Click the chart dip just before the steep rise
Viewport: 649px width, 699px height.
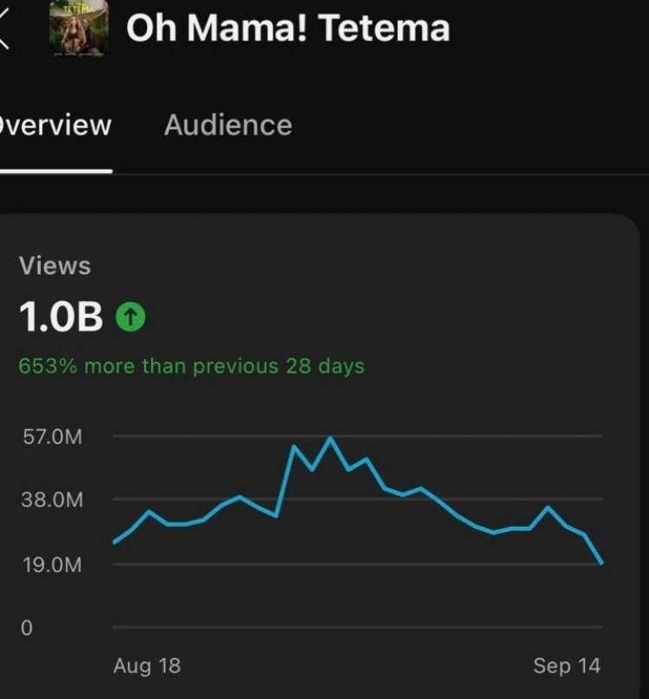click(x=276, y=516)
